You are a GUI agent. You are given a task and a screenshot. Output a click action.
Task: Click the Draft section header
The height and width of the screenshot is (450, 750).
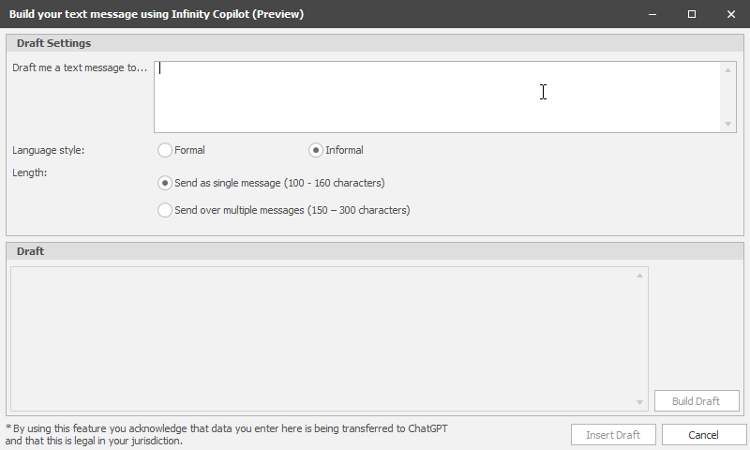pos(31,251)
